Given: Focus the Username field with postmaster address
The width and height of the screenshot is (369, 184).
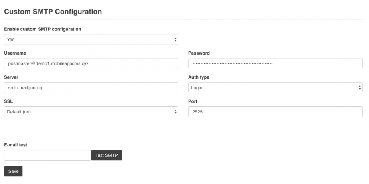Looking at the screenshot, I should (91, 63).
